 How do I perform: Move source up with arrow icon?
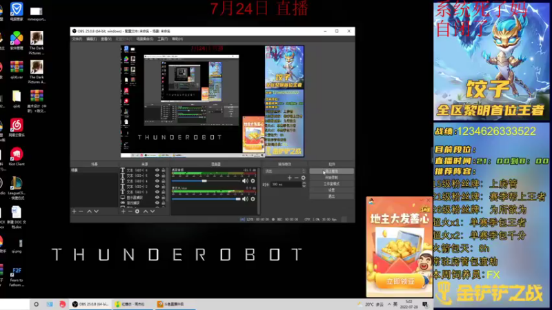(146, 211)
